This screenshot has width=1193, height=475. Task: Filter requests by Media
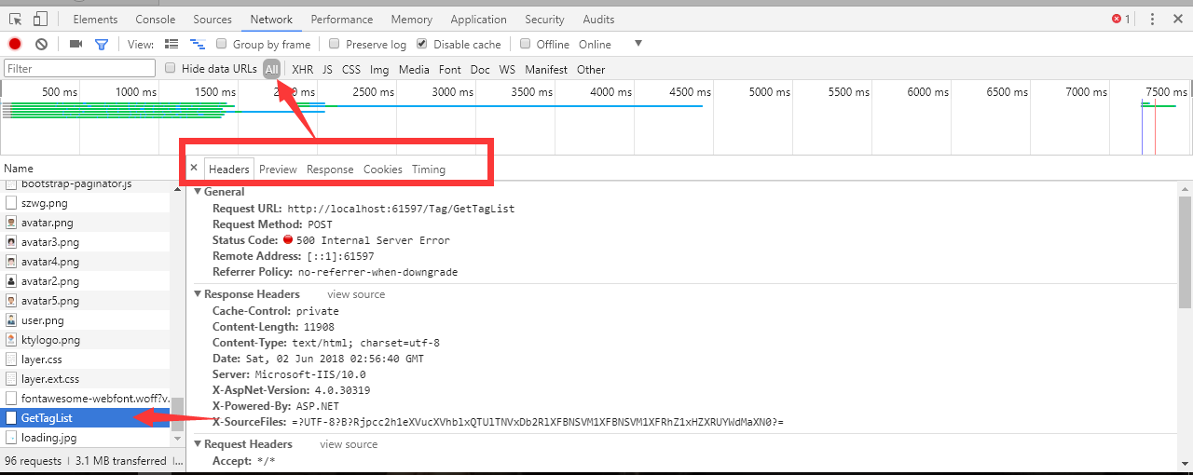tap(414, 69)
